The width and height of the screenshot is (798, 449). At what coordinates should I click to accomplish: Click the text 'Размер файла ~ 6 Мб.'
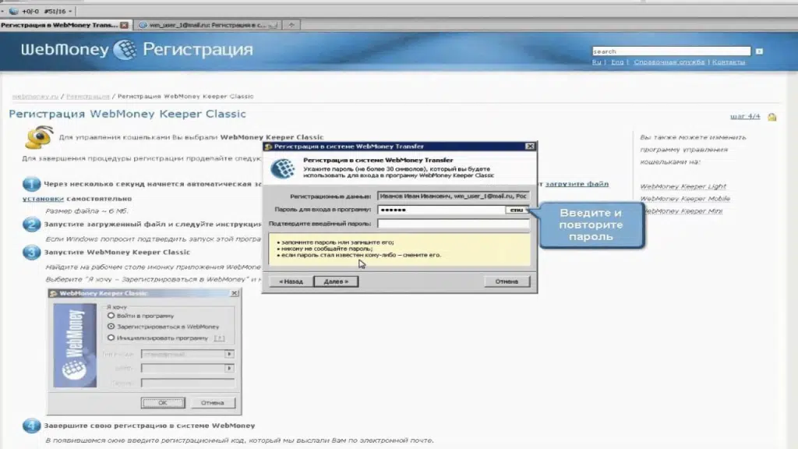pos(87,210)
